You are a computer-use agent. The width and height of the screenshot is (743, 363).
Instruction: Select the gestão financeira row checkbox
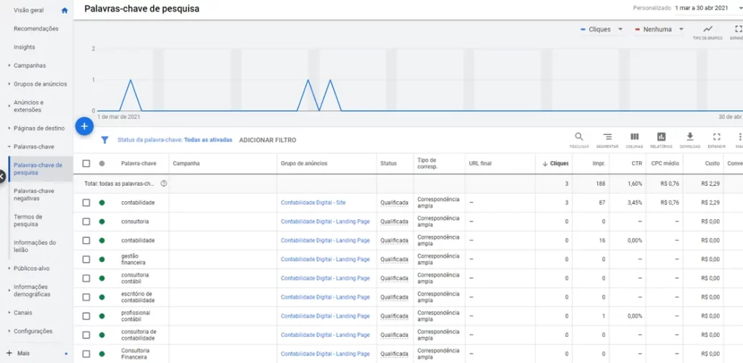point(86,259)
